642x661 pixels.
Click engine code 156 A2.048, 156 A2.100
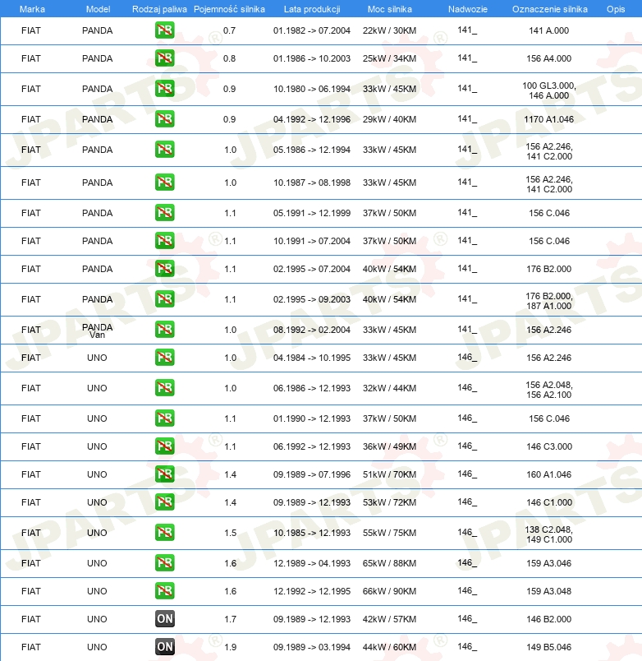(x=549, y=390)
